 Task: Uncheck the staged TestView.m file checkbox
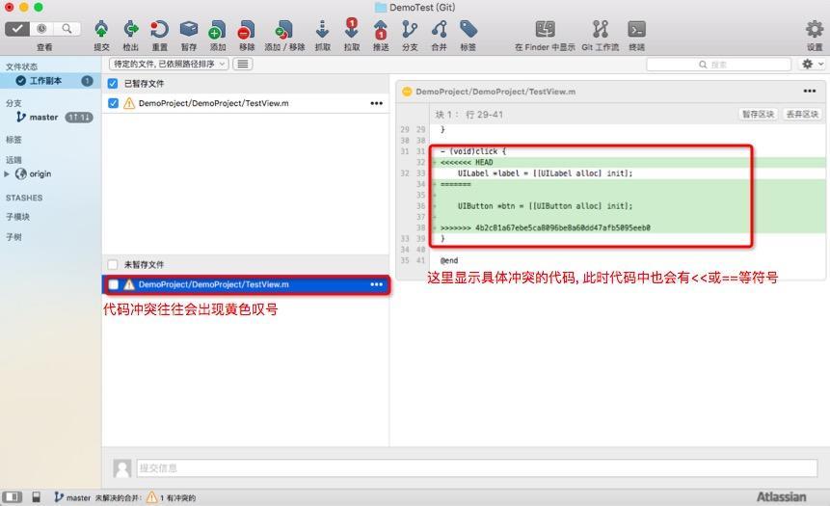click(x=113, y=103)
